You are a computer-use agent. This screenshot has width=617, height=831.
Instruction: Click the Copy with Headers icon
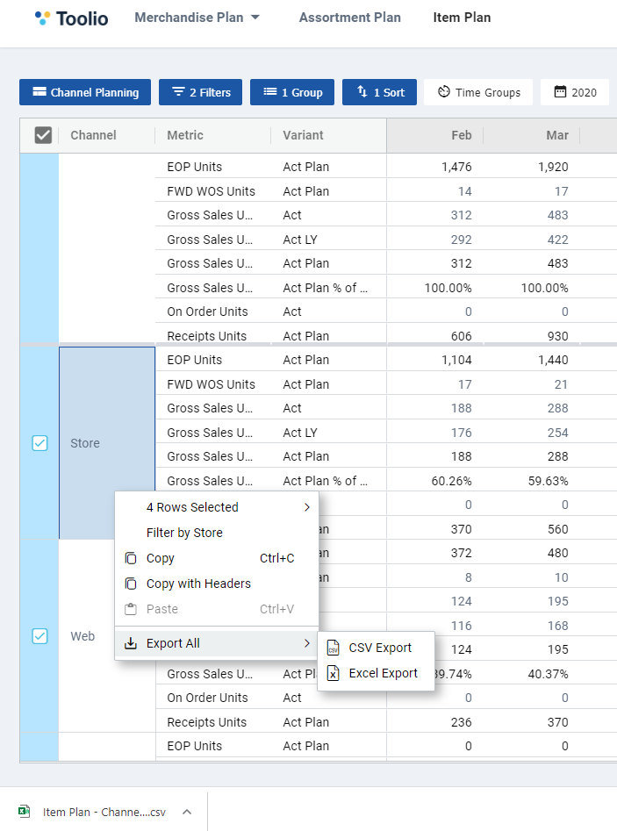point(131,584)
